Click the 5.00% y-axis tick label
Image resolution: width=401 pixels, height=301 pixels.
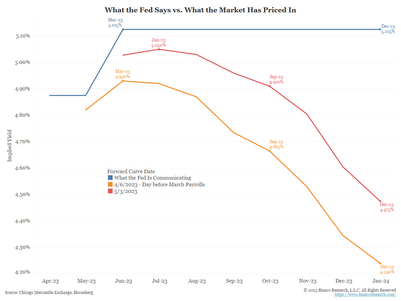point(19,62)
